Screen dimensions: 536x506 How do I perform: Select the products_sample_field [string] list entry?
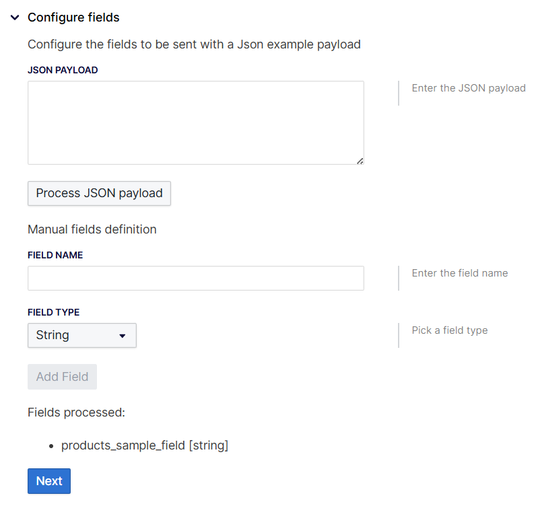tap(145, 445)
